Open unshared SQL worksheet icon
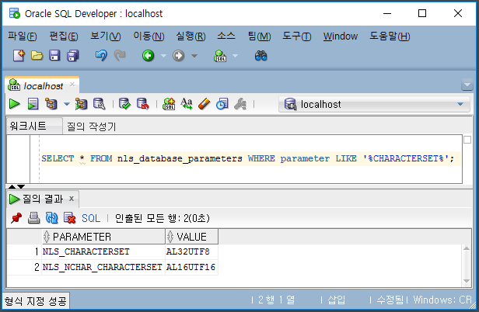 (x=169, y=104)
